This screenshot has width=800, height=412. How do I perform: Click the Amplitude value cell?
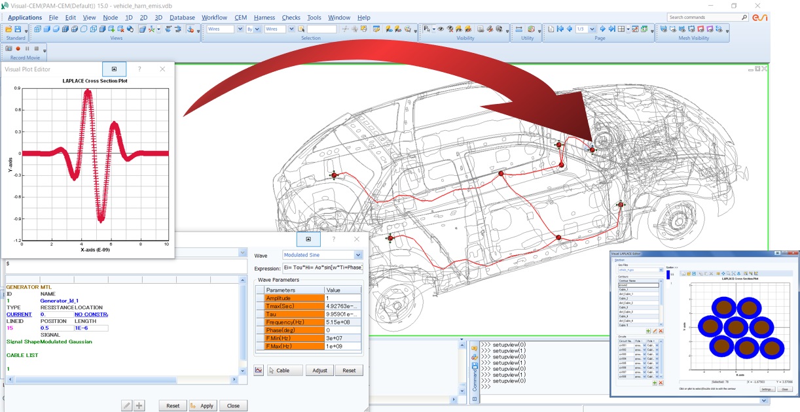342,298
